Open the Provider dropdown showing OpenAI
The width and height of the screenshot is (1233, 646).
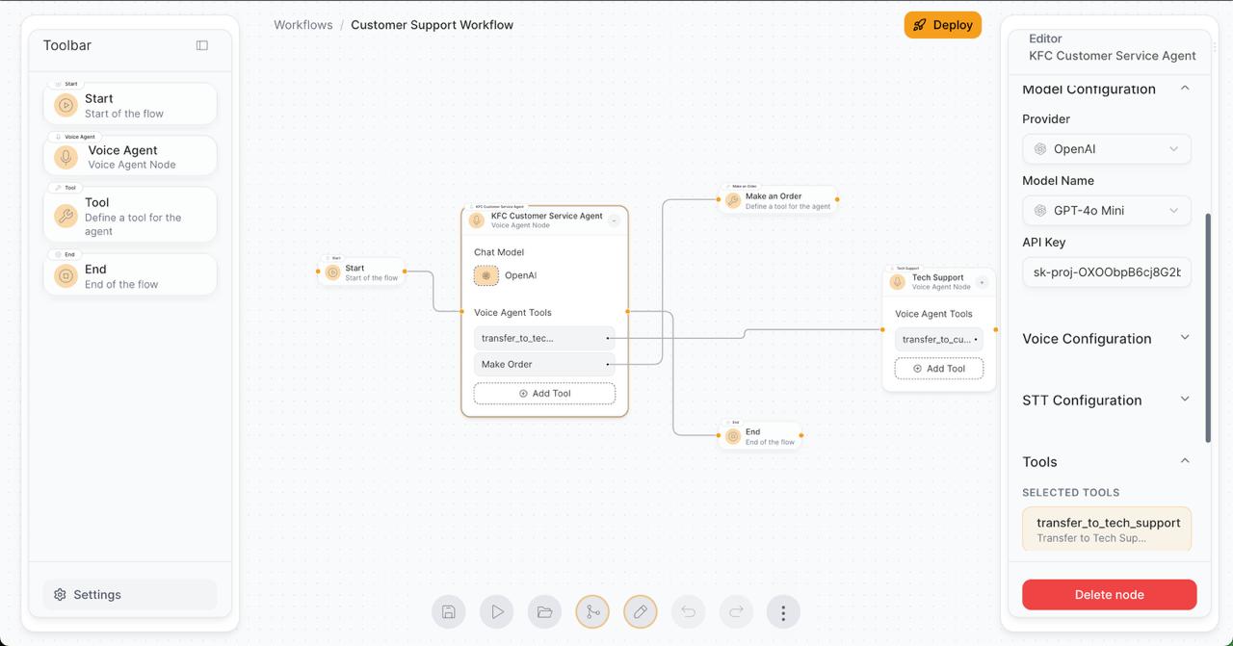[1107, 149]
